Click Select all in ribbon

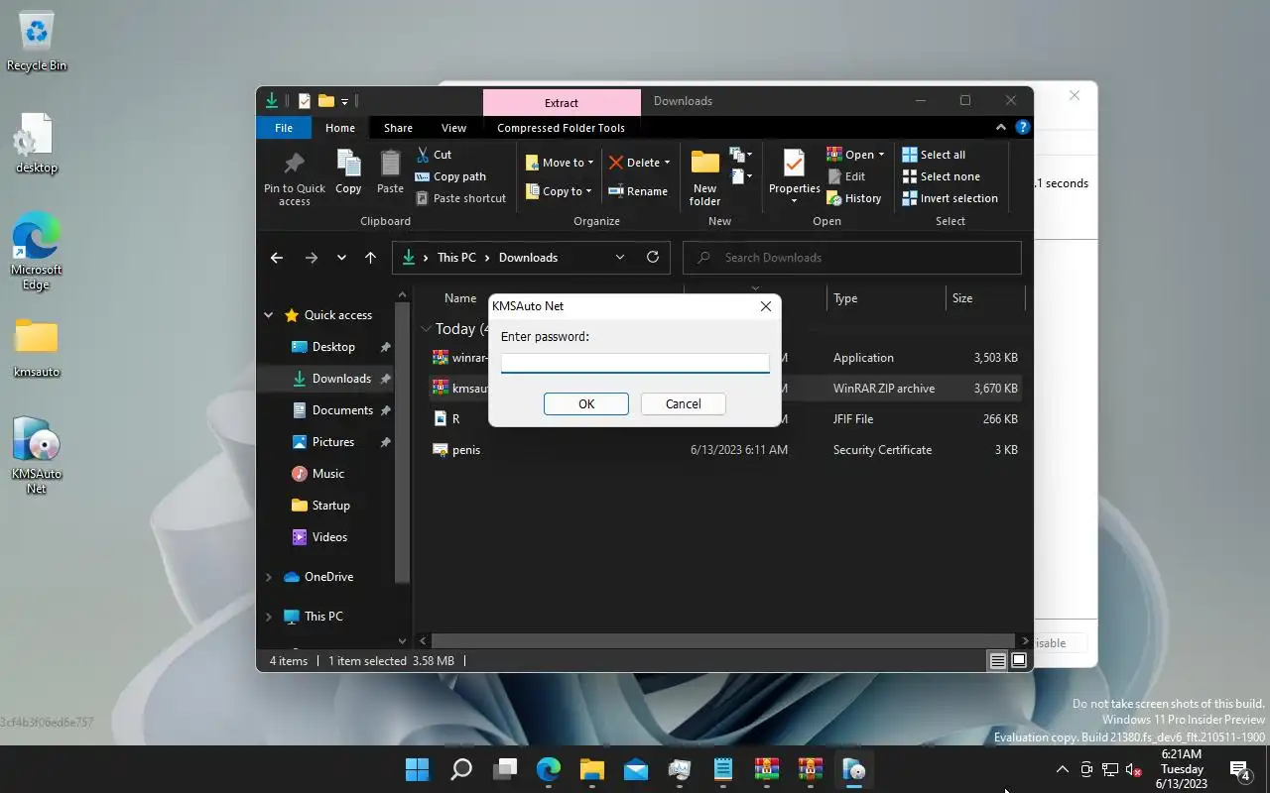(x=934, y=155)
